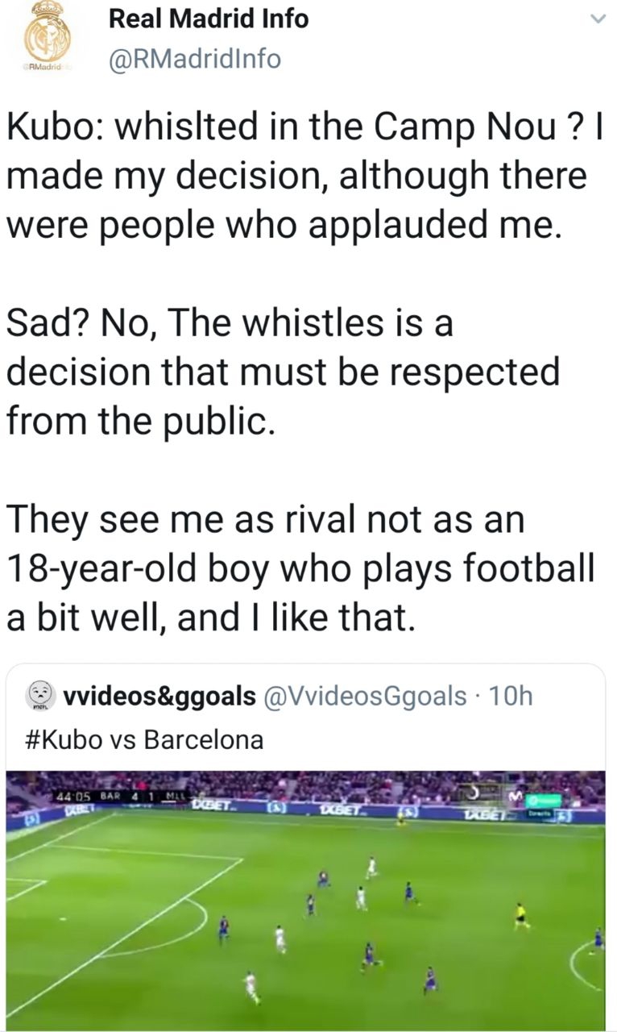
Task: Select the tweet paragraph starting "Kubo: whislted"
Action: [296, 175]
